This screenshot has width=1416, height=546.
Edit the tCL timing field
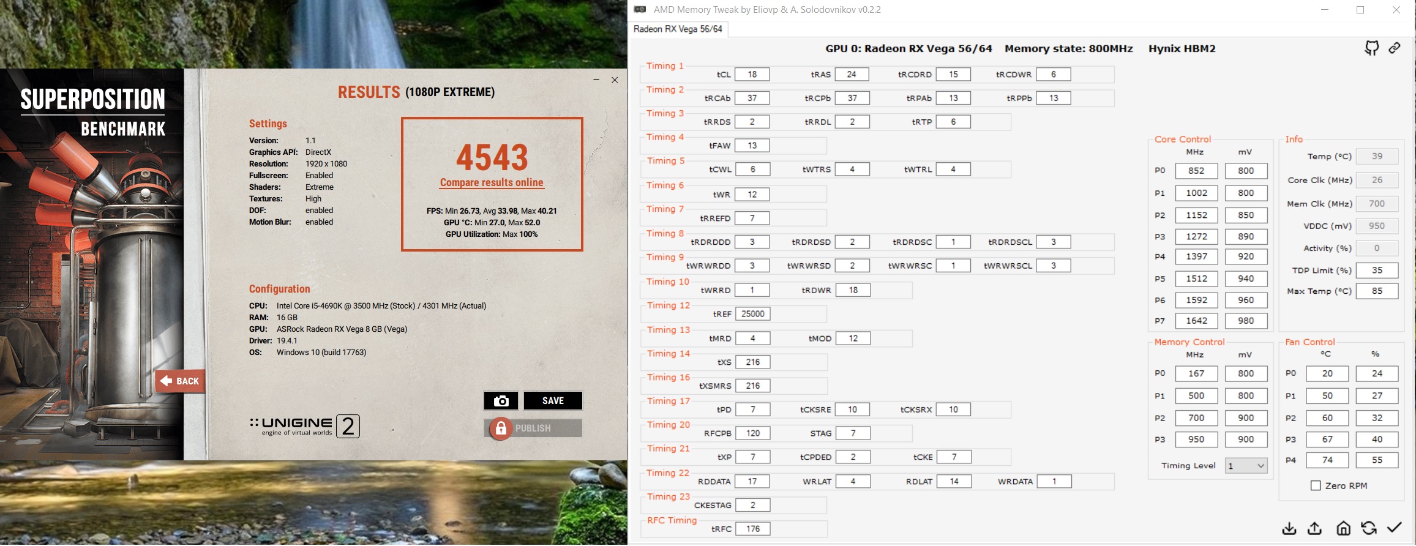(x=752, y=75)
